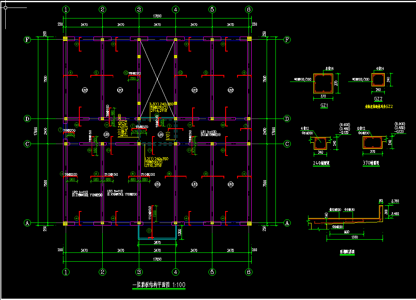The width and height of the screenshot is (416, 300).
Task: Select the 240 ring beam section shape
Action: [320, 144]
